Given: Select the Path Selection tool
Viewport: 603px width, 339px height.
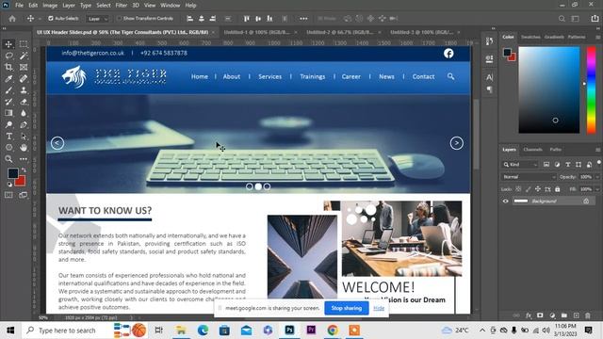Looking at the screenshot, I should 24,136.
